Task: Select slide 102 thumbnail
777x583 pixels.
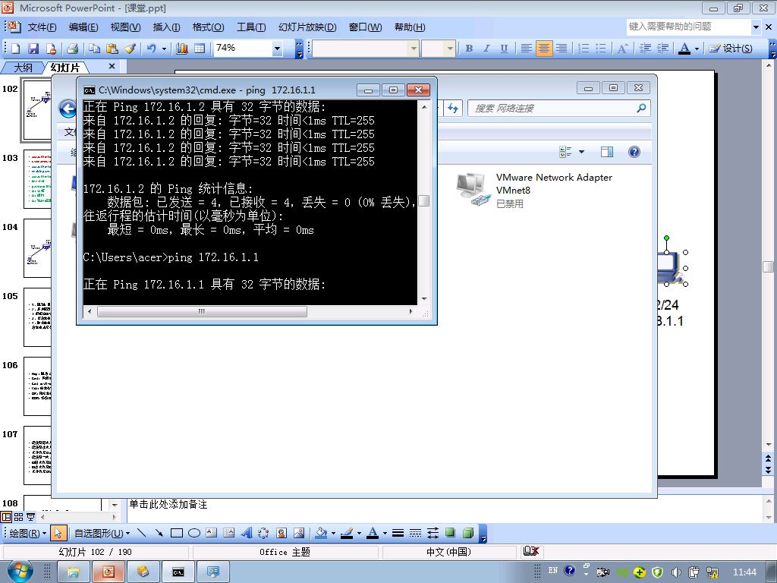Action: tap(36, 110)
